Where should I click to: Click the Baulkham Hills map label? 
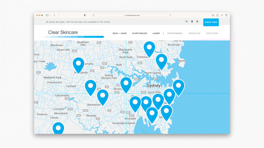point(83,44)
